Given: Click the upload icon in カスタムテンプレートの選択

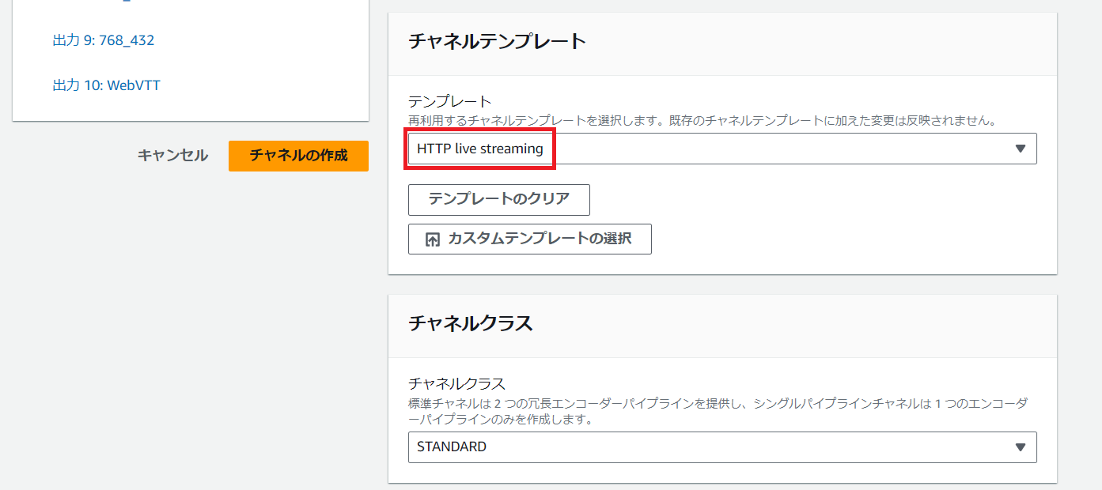Looking at the screenshot, I should [x=433, y=239].
